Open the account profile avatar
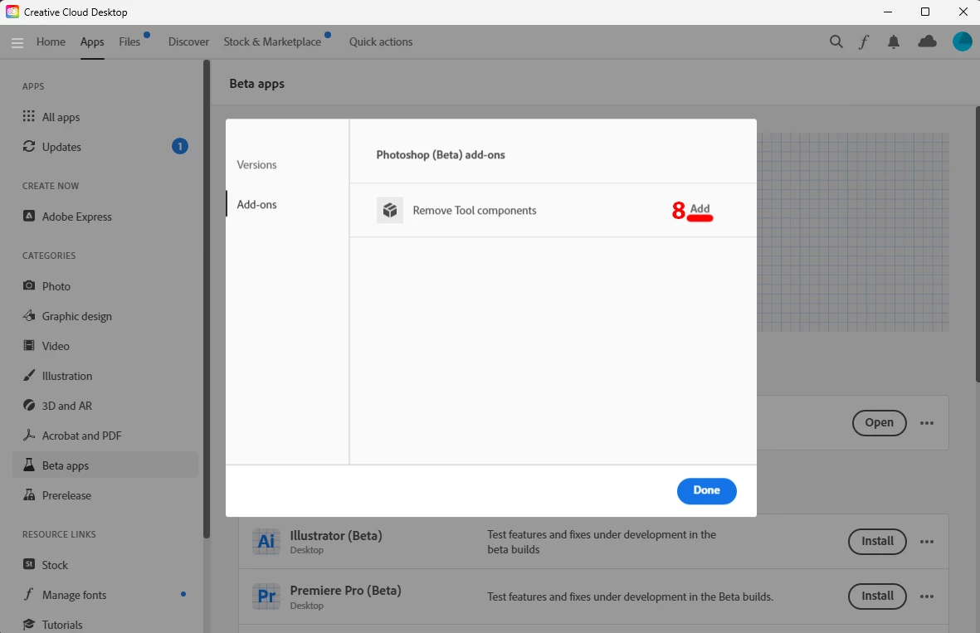This screenshot has width=980, height=633. coord(962,41)
